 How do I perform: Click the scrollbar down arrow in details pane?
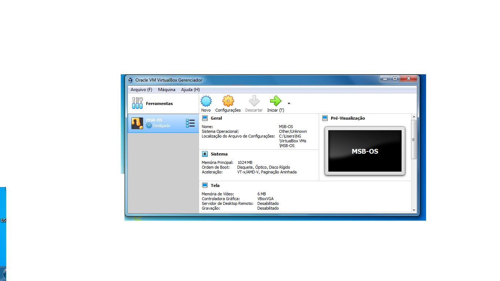tap(414, 210)
